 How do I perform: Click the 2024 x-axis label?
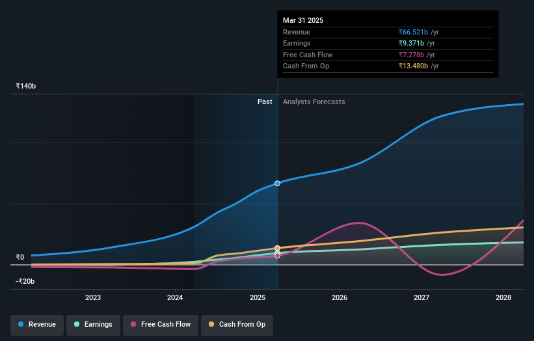(x=175, y=298)
